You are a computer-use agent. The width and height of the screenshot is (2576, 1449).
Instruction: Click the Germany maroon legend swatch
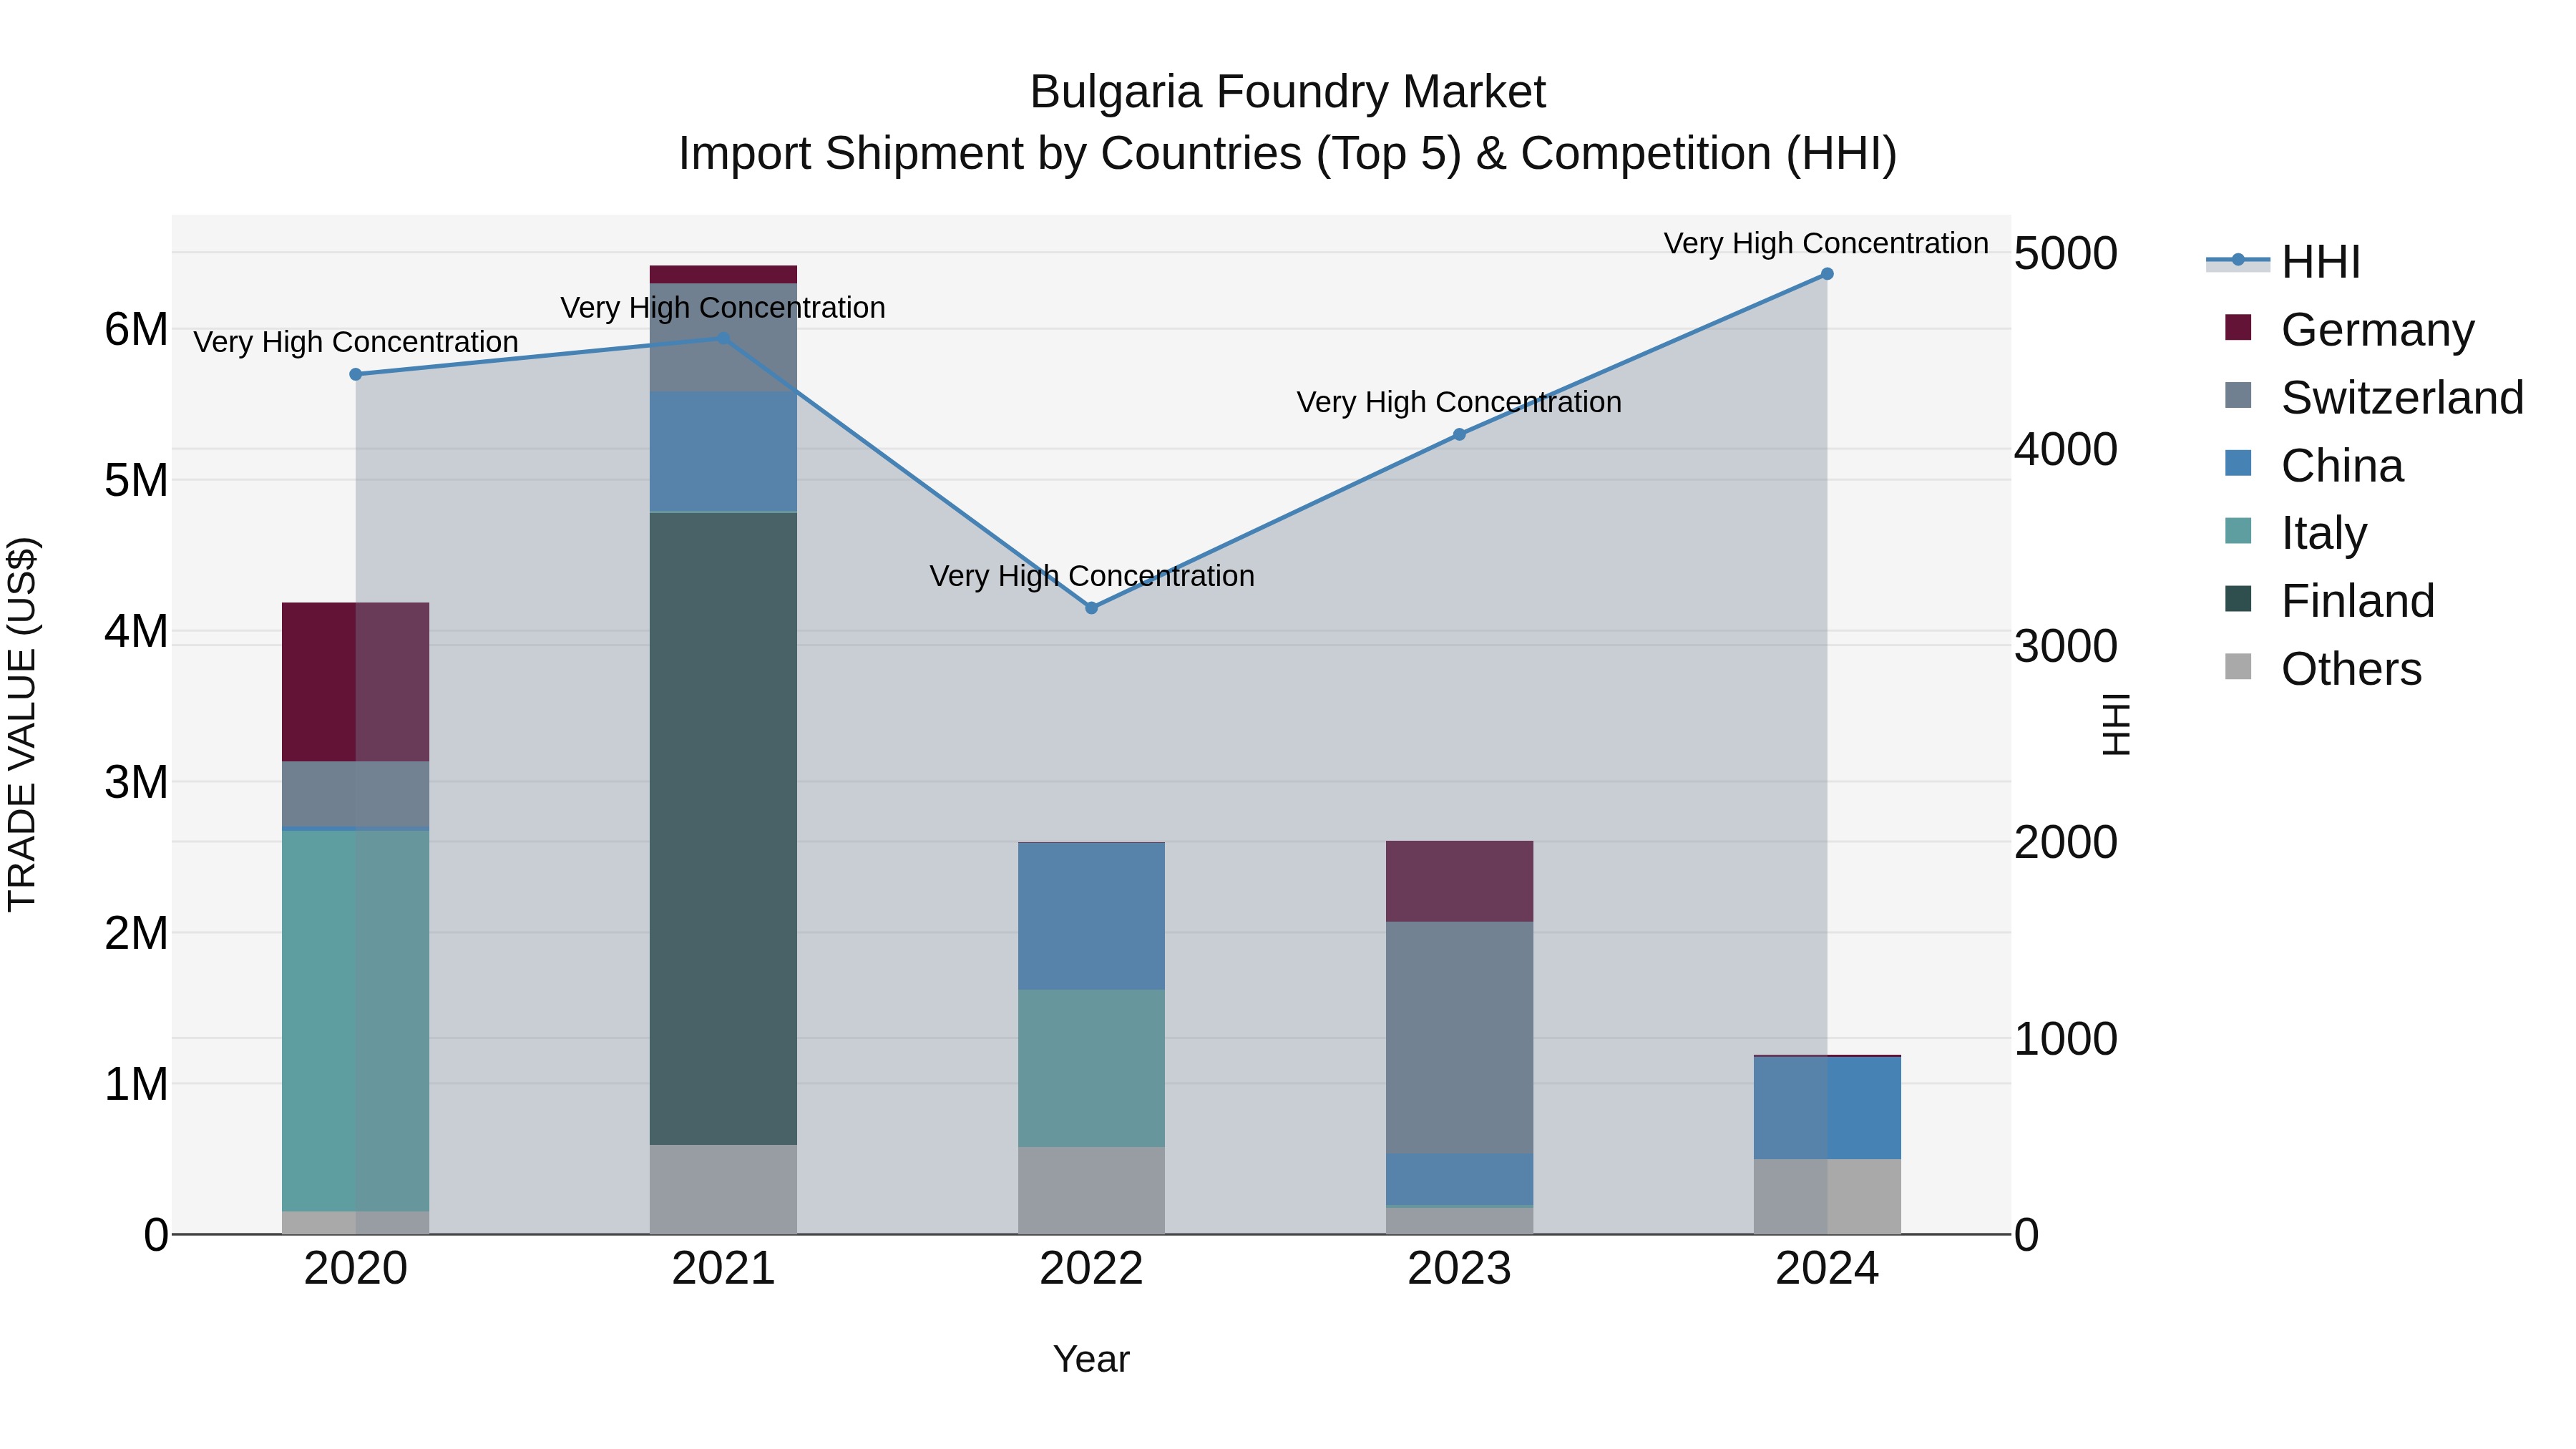(x=2238, y=327)
